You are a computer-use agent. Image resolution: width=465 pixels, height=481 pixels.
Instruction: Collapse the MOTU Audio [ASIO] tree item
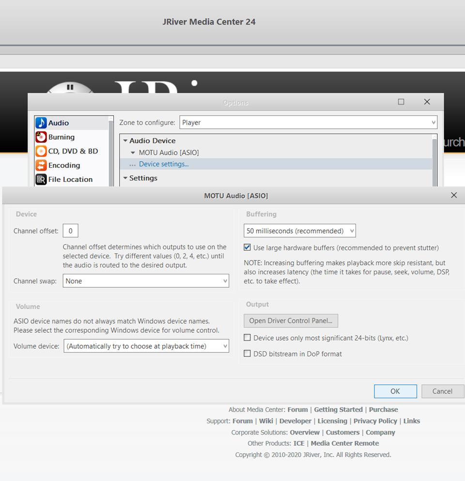[133, 152]
